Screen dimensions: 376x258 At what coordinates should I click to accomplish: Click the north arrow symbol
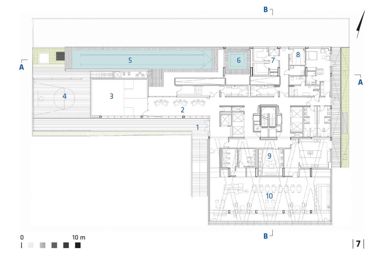[x=360, y=25]
